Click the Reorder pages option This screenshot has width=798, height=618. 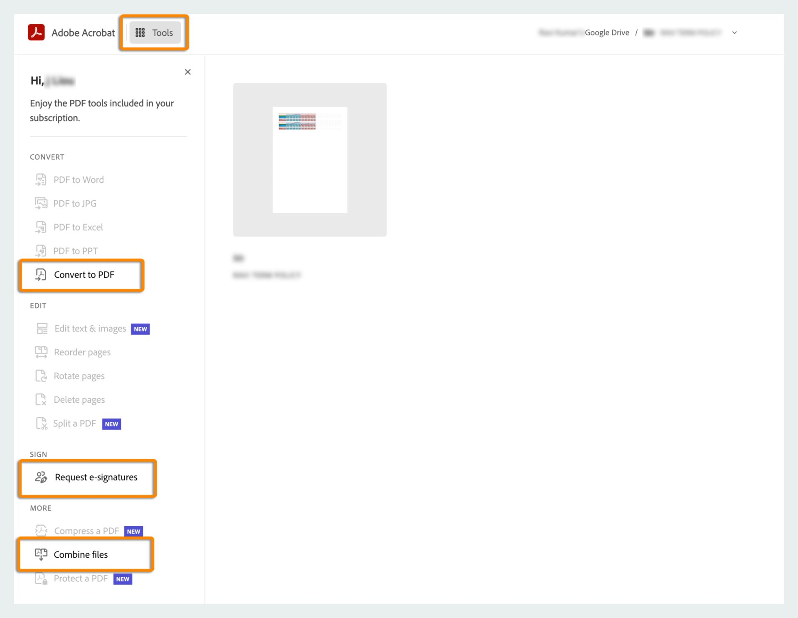pos(82,352)
